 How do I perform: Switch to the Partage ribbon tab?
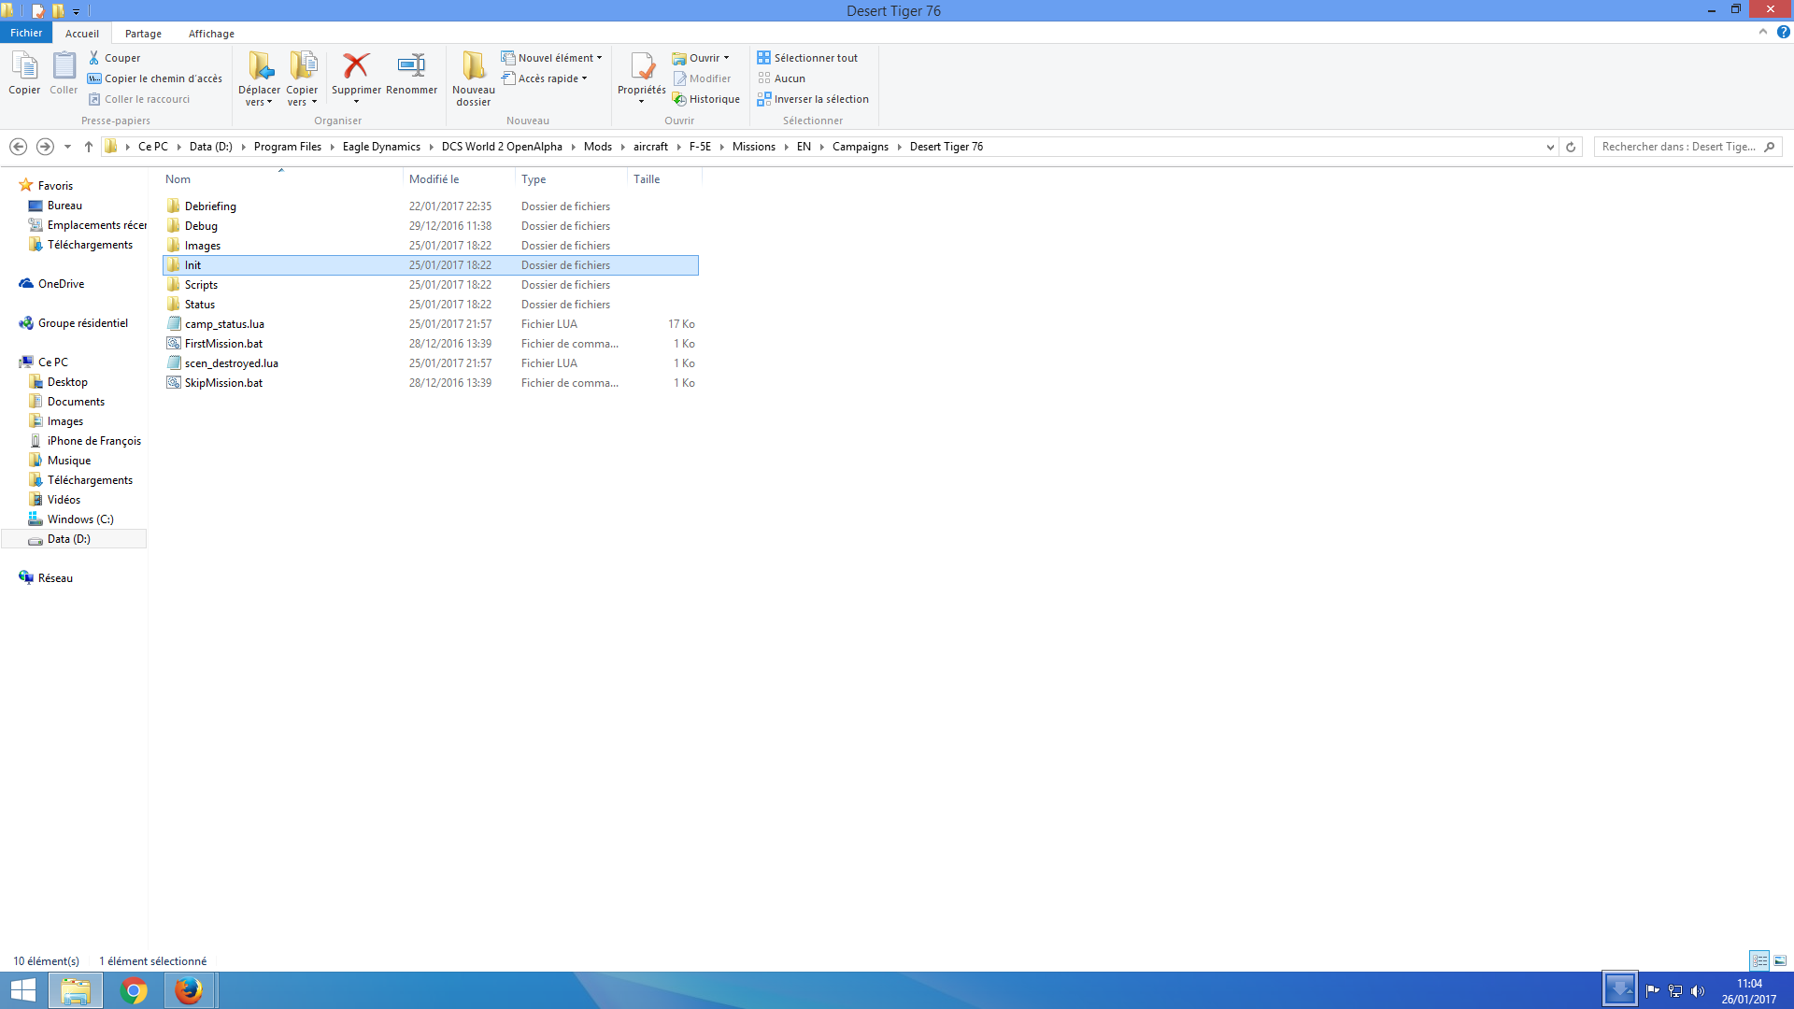[x=143, y=34]
